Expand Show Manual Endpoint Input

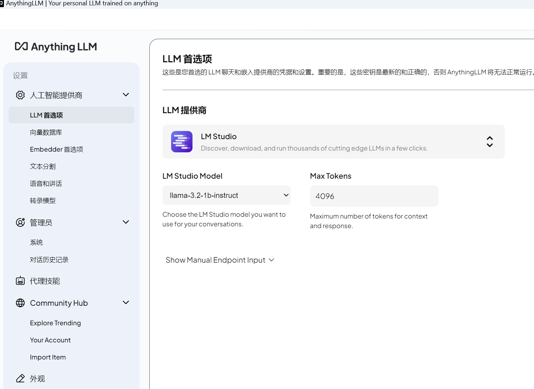220,260
